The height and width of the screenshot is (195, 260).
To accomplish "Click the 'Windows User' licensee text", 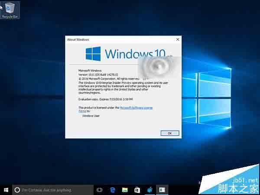I will 91,116.
